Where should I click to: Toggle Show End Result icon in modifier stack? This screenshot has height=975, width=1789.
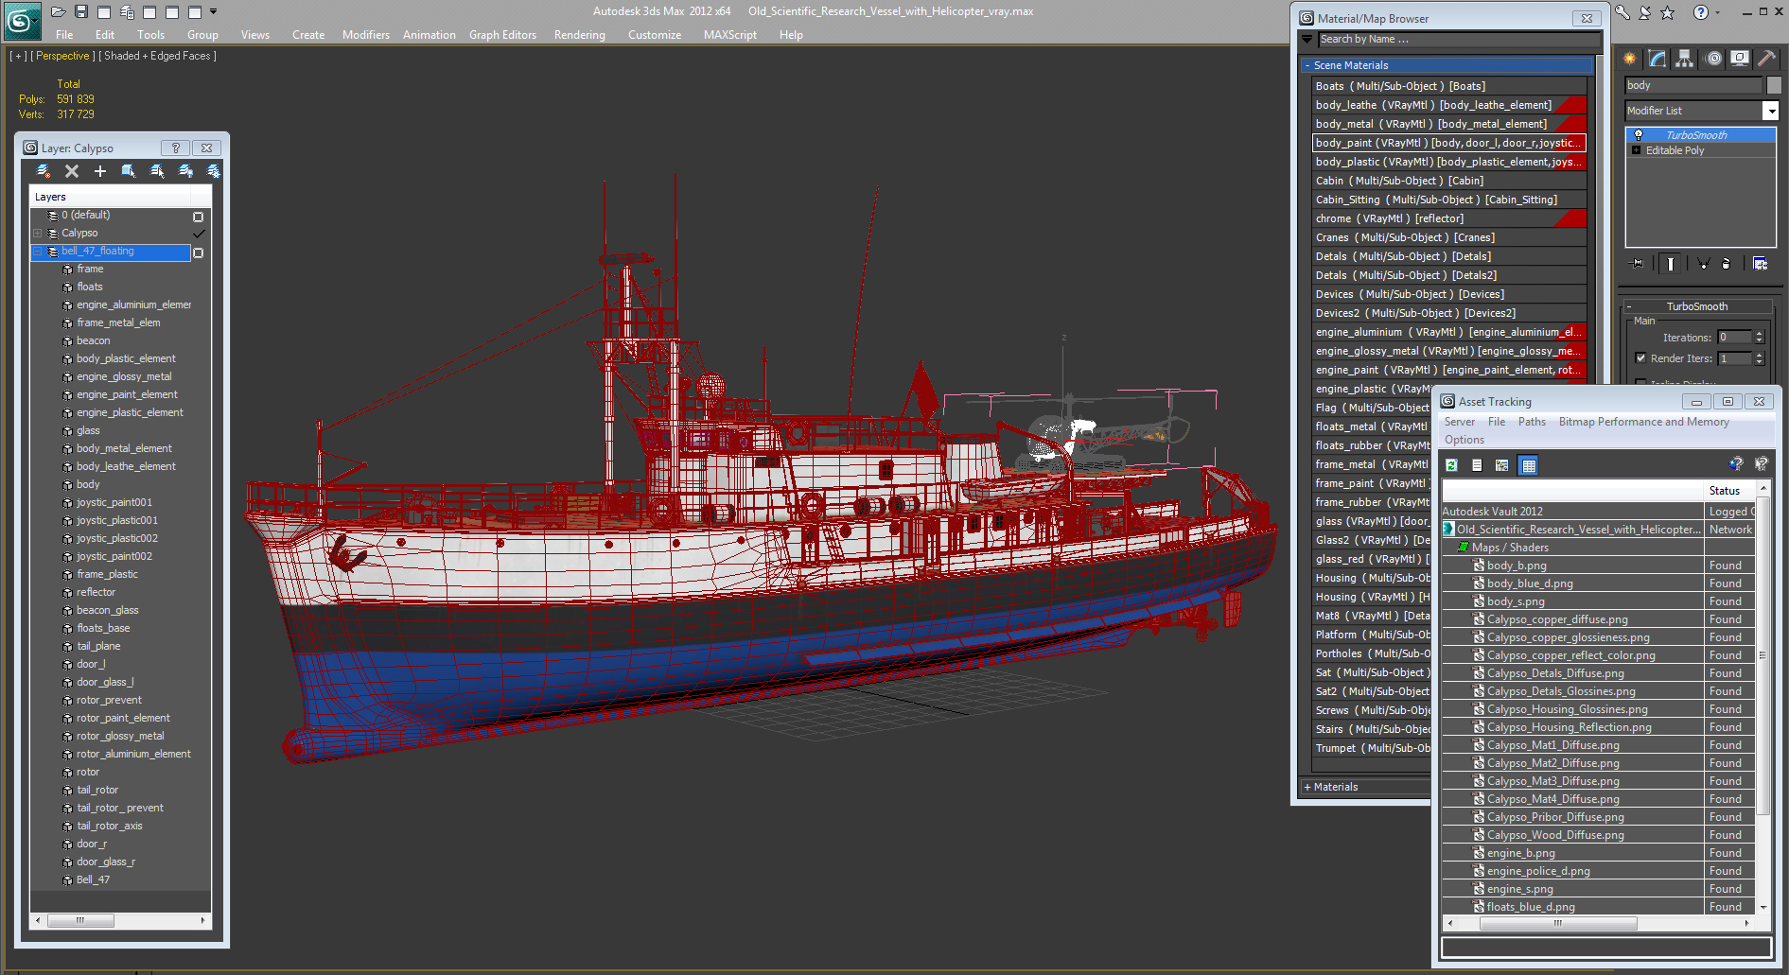pyautogui.click(x=1671, y=264)
